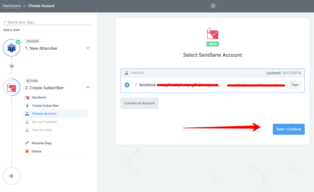Image resolution: width=314 pixels, height=192 pixels.
Task: Click the pencil icon beside Rename Step
Action: pyautogui.click(x=27, y=143)
